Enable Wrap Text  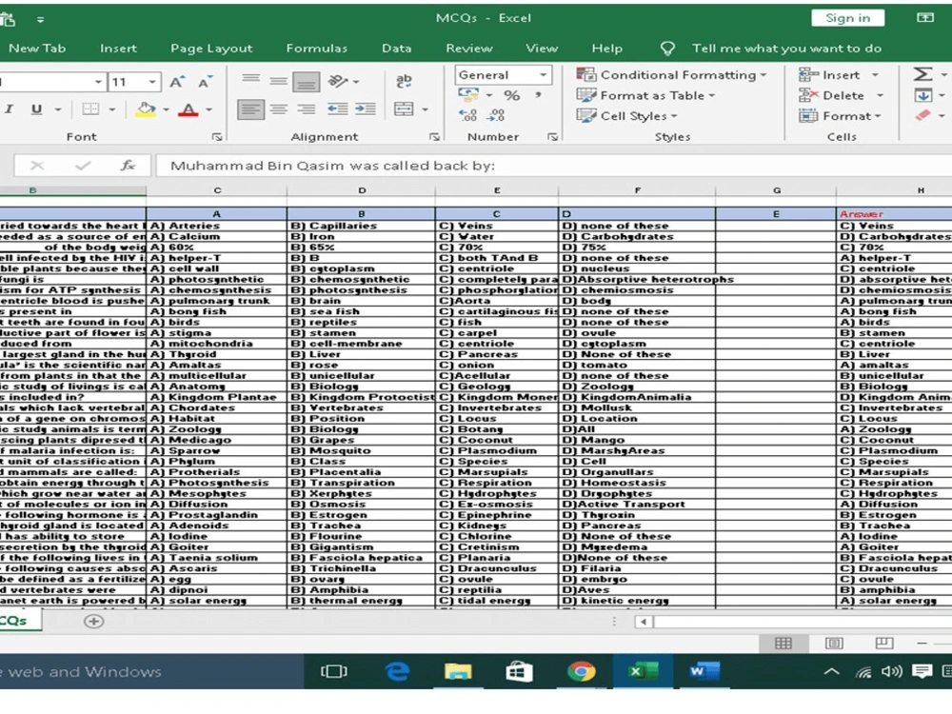tap(404, 81)
